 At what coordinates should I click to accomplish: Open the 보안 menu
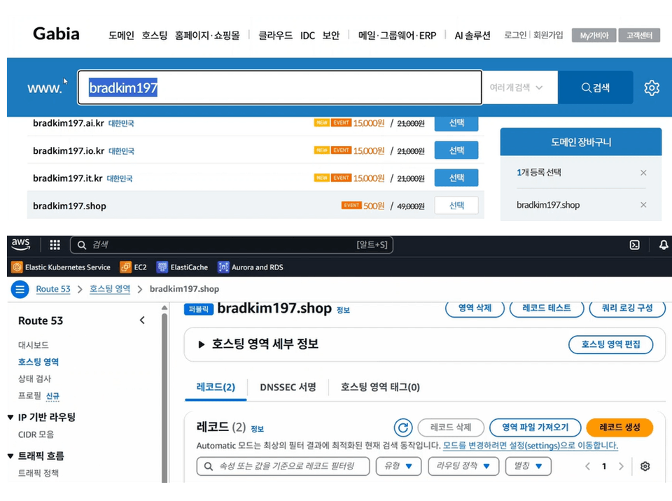pyautogui.click(x=331, y=36)
